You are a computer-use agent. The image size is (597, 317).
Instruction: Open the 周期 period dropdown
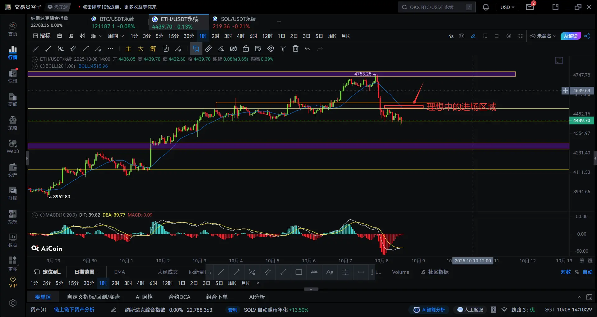tap(116, 36)
